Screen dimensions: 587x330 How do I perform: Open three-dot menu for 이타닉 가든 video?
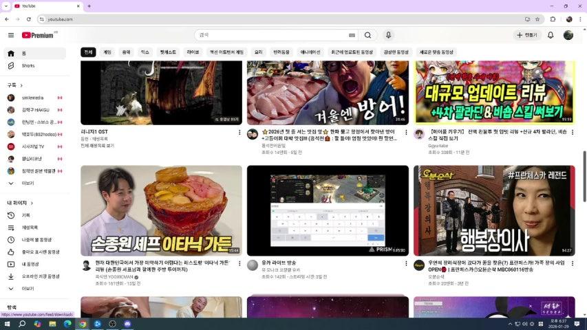click(x=239, y=263)
